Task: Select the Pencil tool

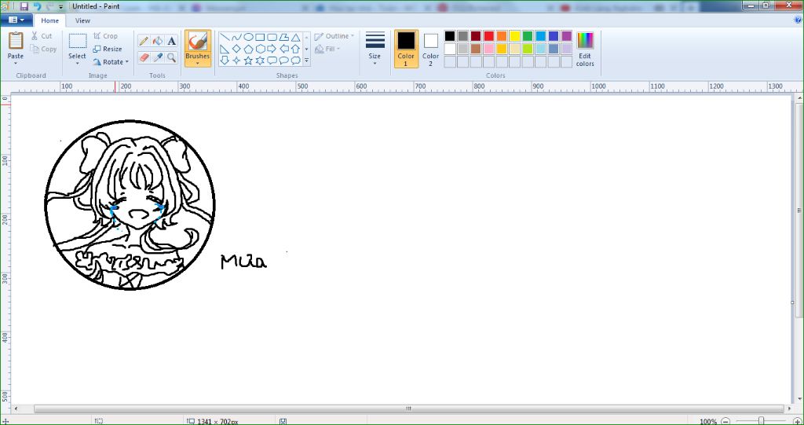Action: click(144, 41)
